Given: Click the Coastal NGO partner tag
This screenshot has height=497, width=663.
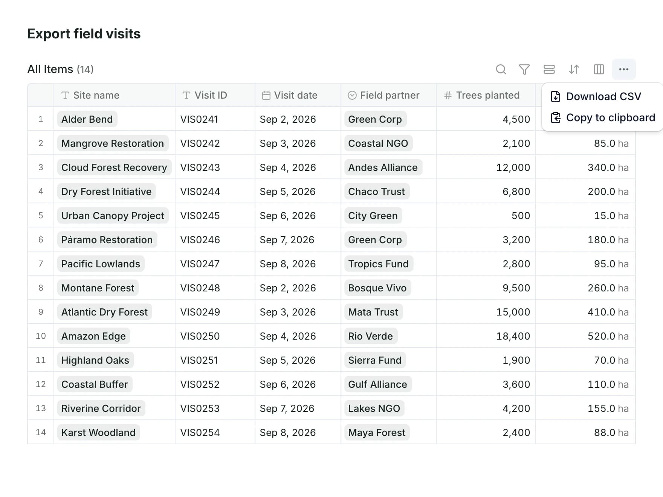Looking at the screenshot, I should [378, 143].
